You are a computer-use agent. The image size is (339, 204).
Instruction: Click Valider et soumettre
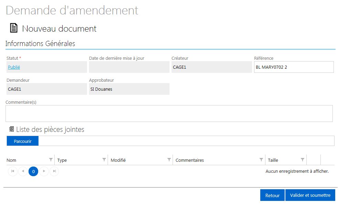click(310, 195)
